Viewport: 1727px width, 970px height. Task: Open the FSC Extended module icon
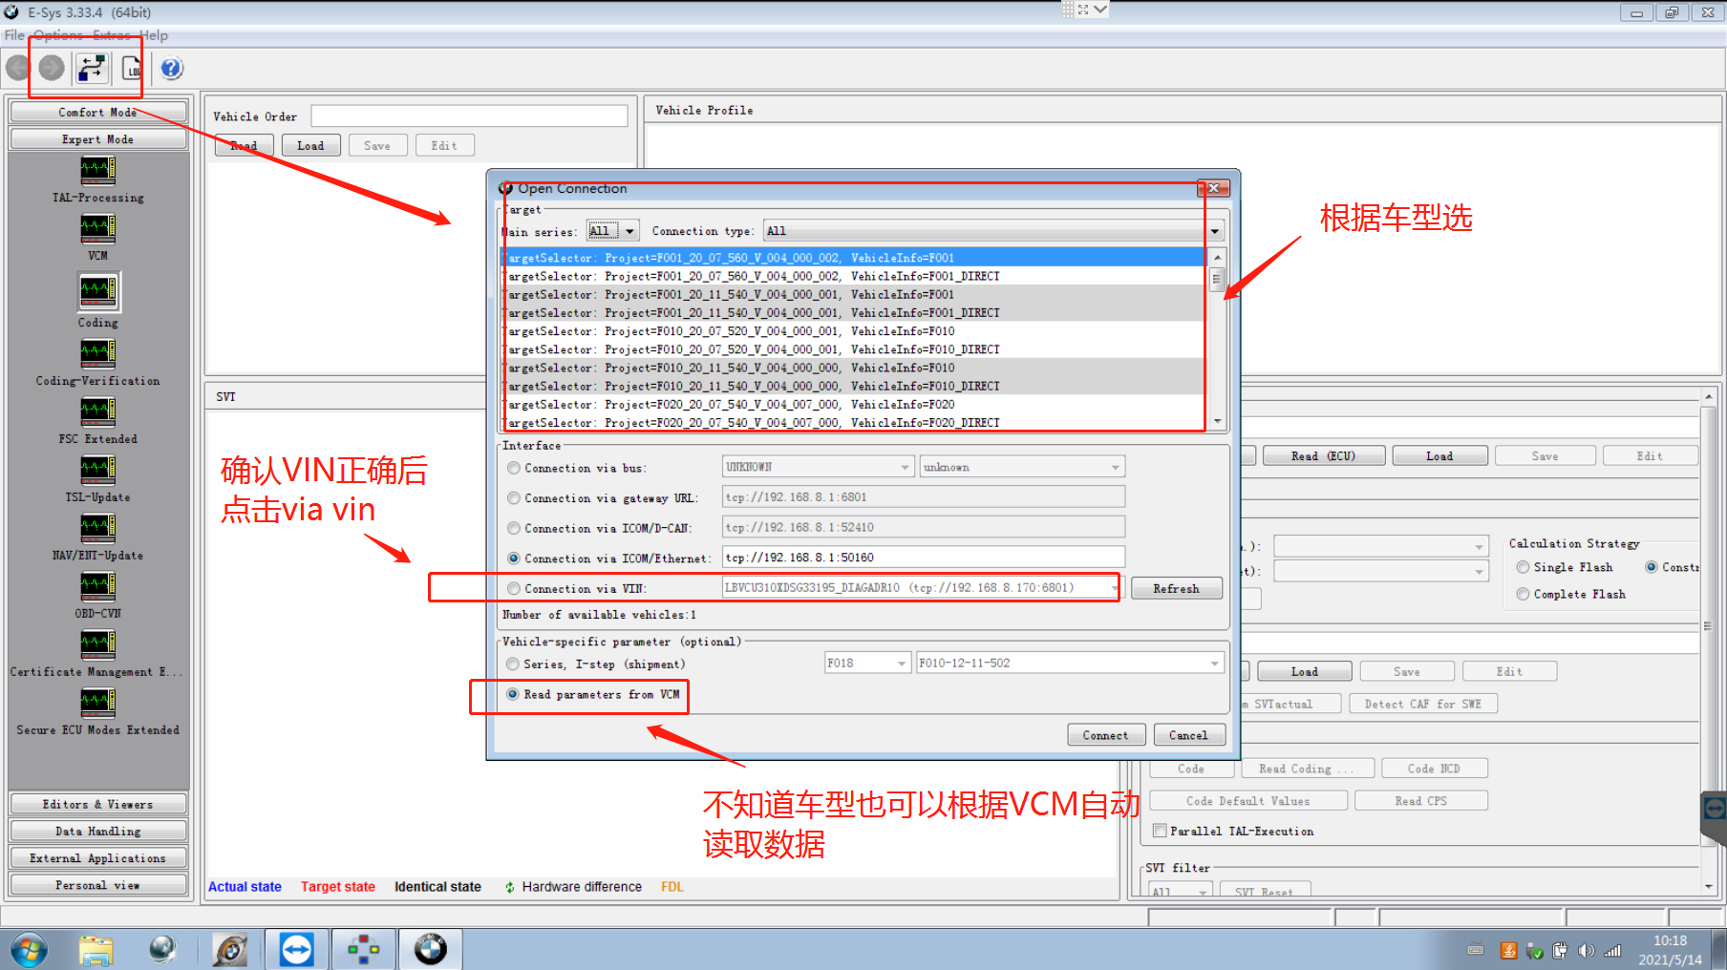coord(97,411)
